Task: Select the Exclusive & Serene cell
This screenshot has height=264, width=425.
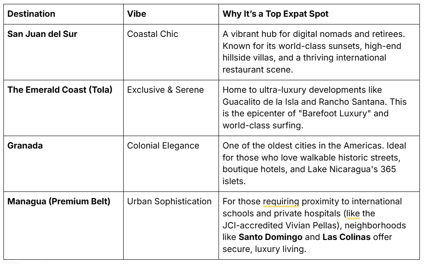Action: [x=165, y=90]
